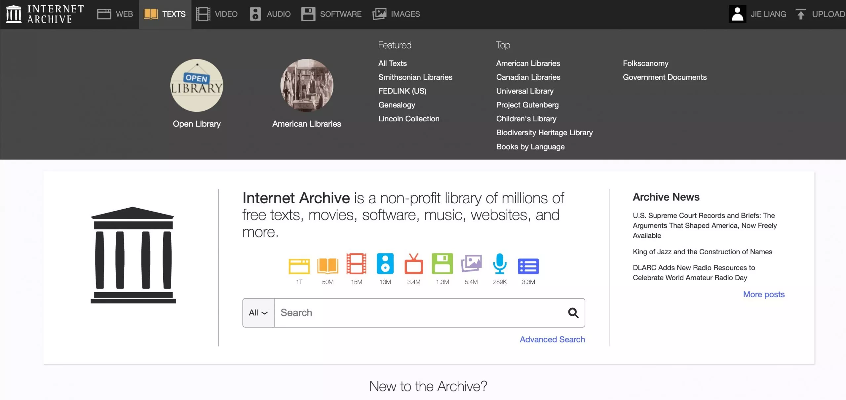The width and height of the screenshot is (846, 400).
Task: Open the Open Library circular thumbnail
Action: [197, 85]
